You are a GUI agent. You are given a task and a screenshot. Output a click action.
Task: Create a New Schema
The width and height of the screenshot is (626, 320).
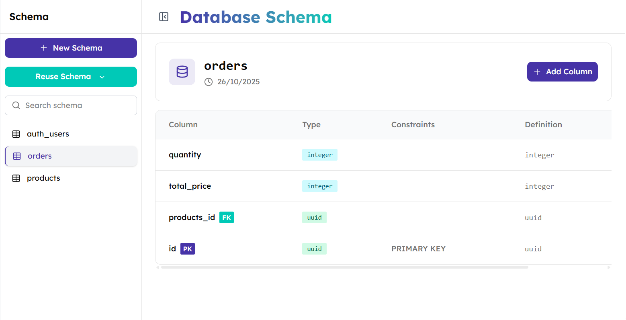pyautogui.click(x=71, y=48)
